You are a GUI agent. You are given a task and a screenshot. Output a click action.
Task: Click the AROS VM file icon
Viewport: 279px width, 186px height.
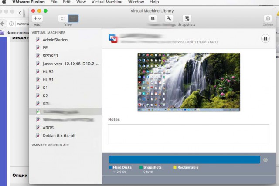[x=38, y=128]
